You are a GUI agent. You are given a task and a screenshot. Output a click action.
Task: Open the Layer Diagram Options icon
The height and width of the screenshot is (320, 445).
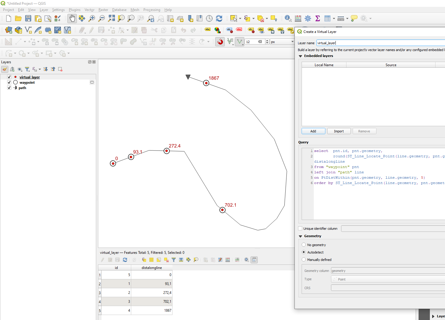[x=218, y=30]
